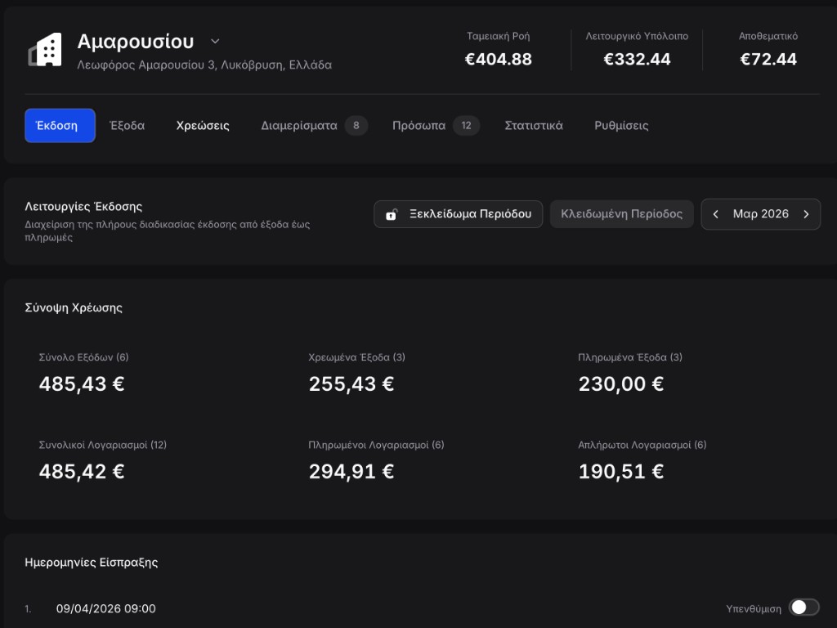Screen dimensions: 837x628
Task: Open the Έκδοση tab
Action: click(60, 126)
